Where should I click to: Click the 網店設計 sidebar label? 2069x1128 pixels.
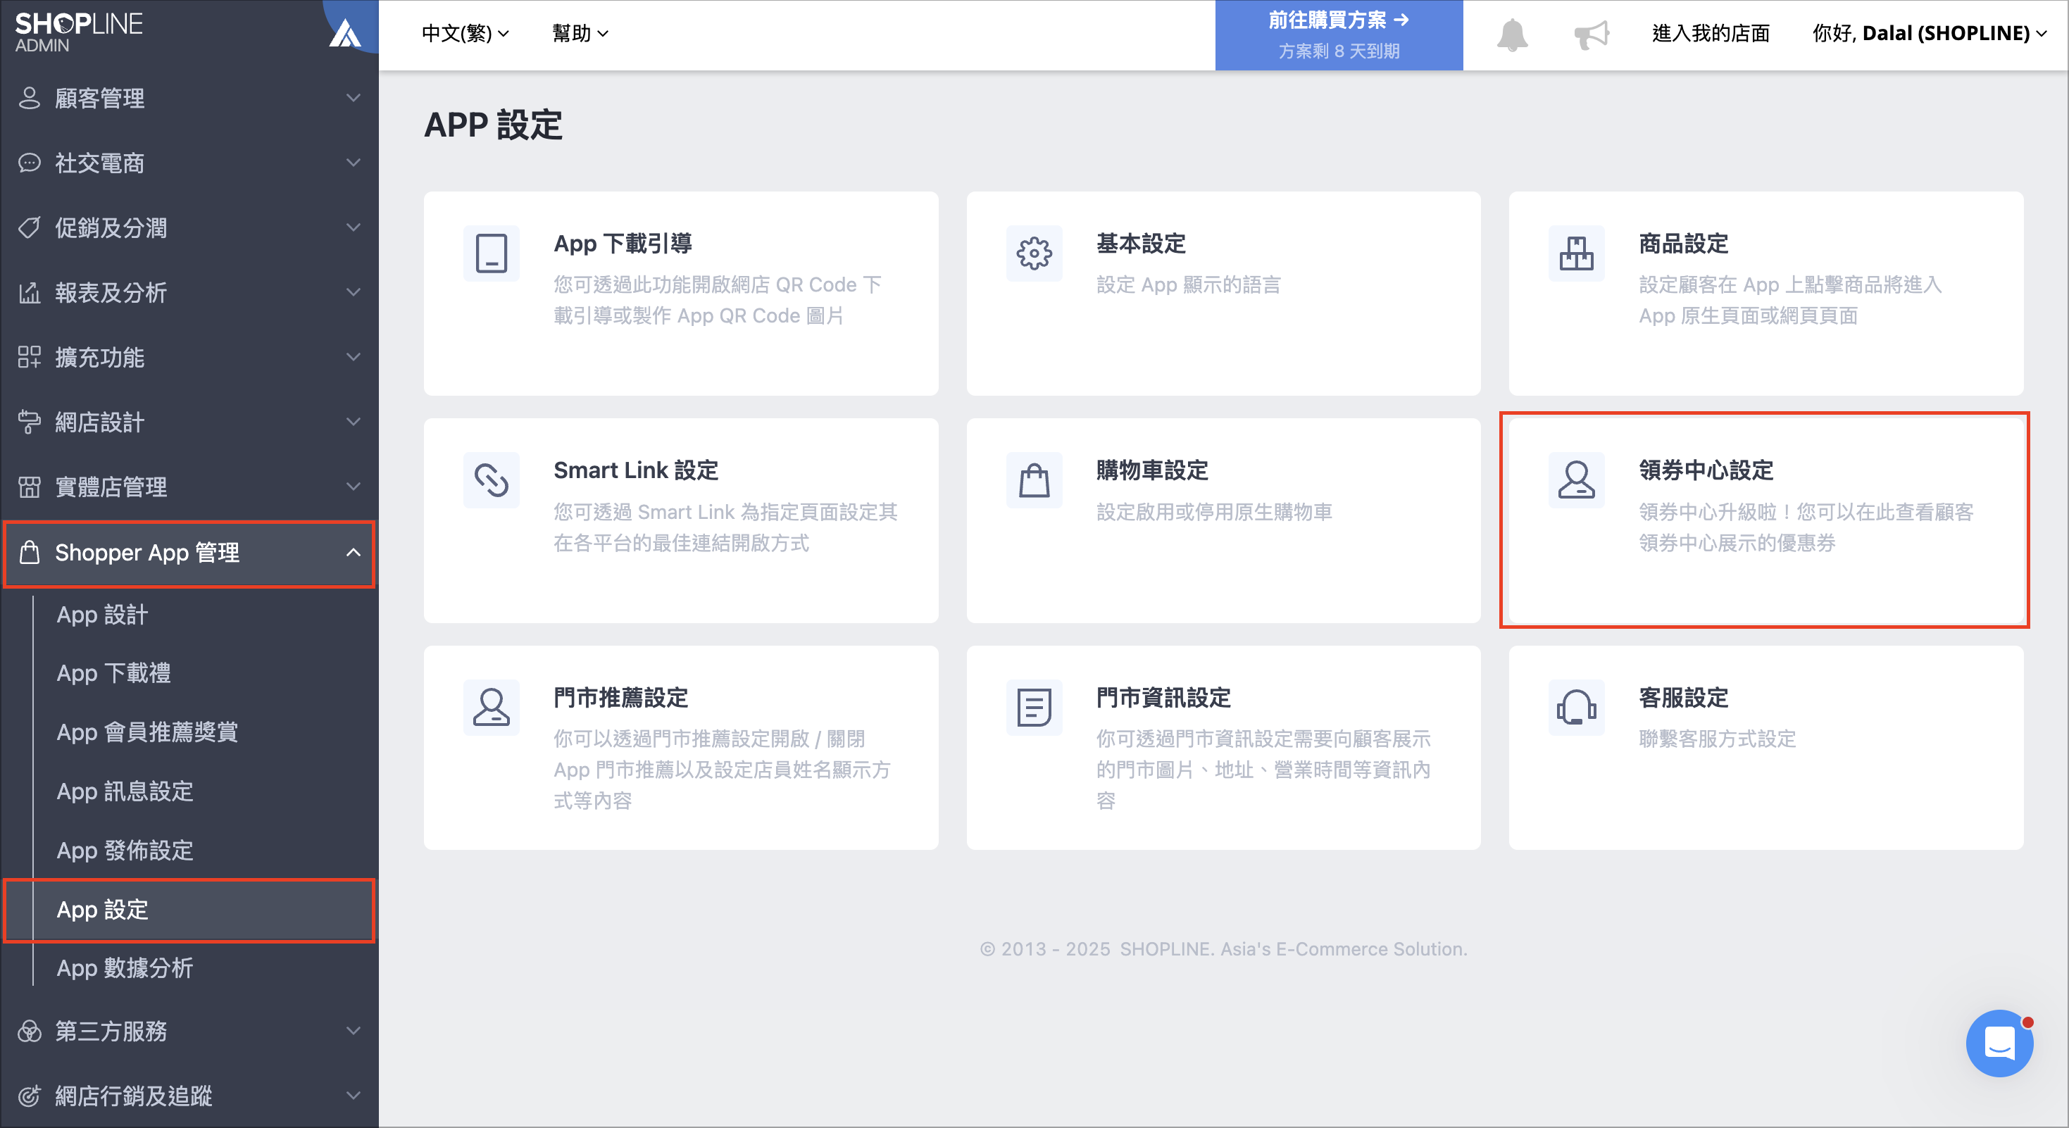[99, 422]
